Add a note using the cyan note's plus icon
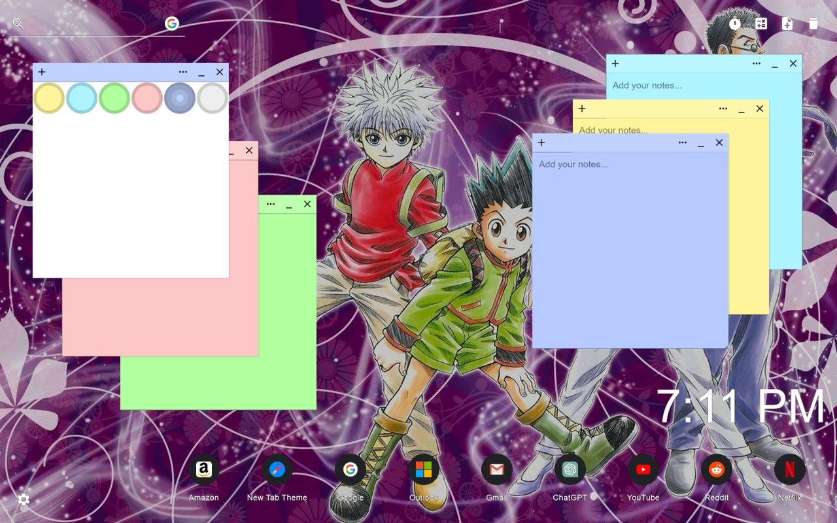 point(615,63)
